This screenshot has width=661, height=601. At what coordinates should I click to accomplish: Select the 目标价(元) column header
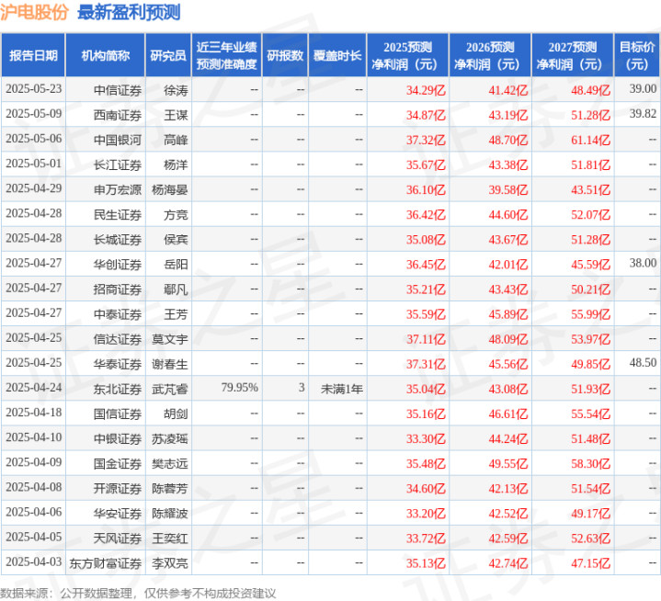[x=637, y=55]
